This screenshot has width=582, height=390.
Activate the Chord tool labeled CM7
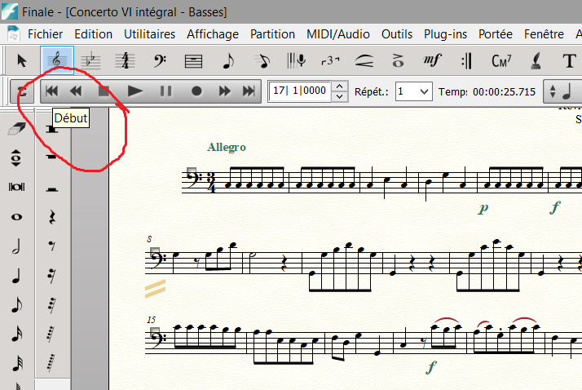click(500, 60)
